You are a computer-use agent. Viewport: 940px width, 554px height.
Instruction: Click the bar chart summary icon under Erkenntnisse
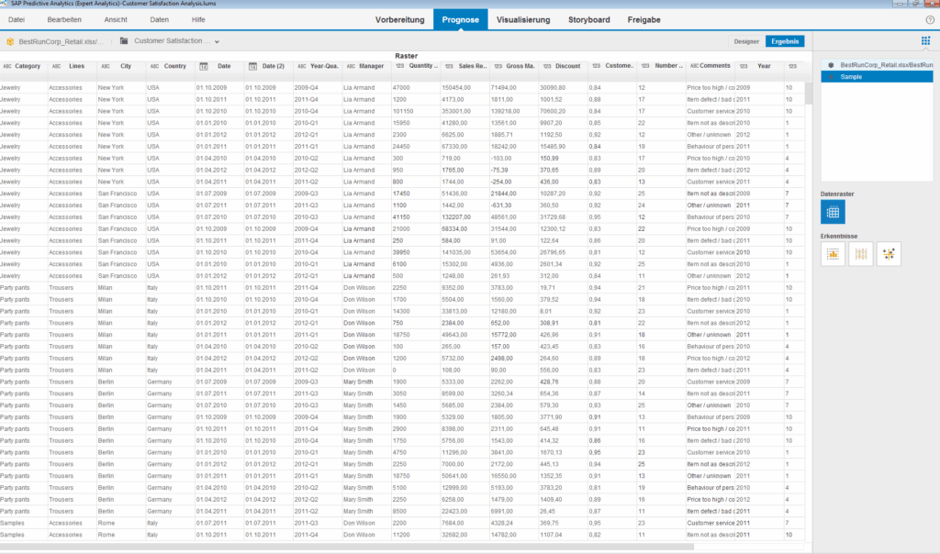click(834, 254)
